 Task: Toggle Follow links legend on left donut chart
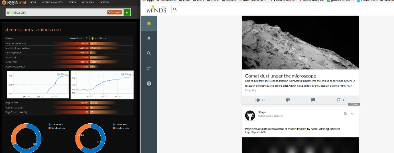click(x=56, y=124)
